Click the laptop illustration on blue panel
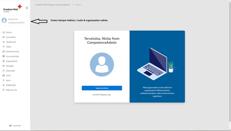This screenshot has width=231, height=131. pos(157,64)
